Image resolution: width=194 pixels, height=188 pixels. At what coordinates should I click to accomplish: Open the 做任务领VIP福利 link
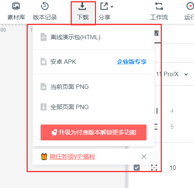point(72,157)
